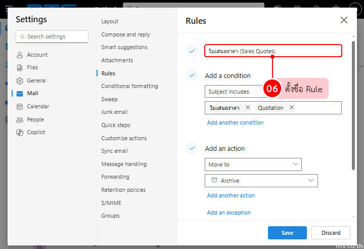Click the Calendar icon in settings
The height and width of the screenshot is (249, 364).
pos(20,106)
